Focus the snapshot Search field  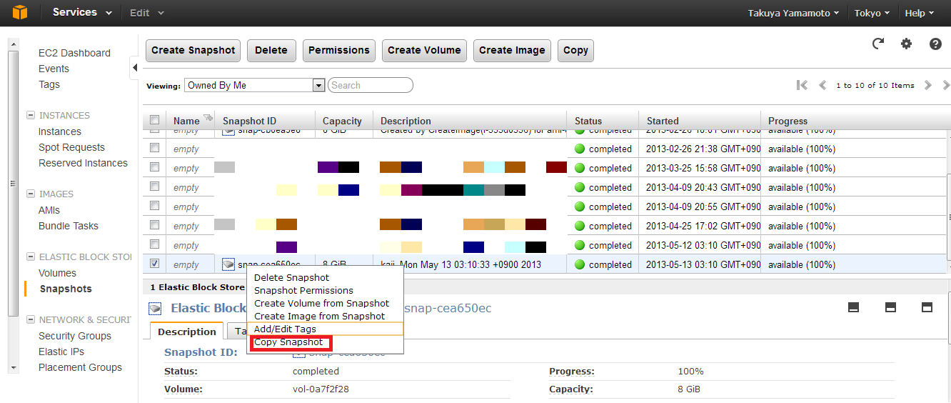click(370, 85)
